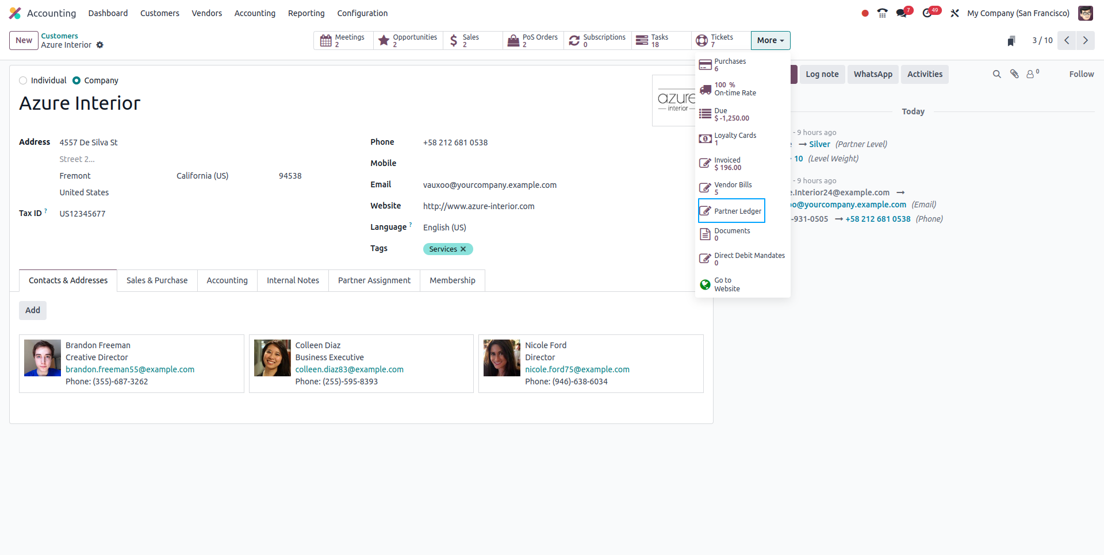Open Opportunities star stat button
Image resolution: width=1104 pixels, height=555 pixels.
click(408, 40)
